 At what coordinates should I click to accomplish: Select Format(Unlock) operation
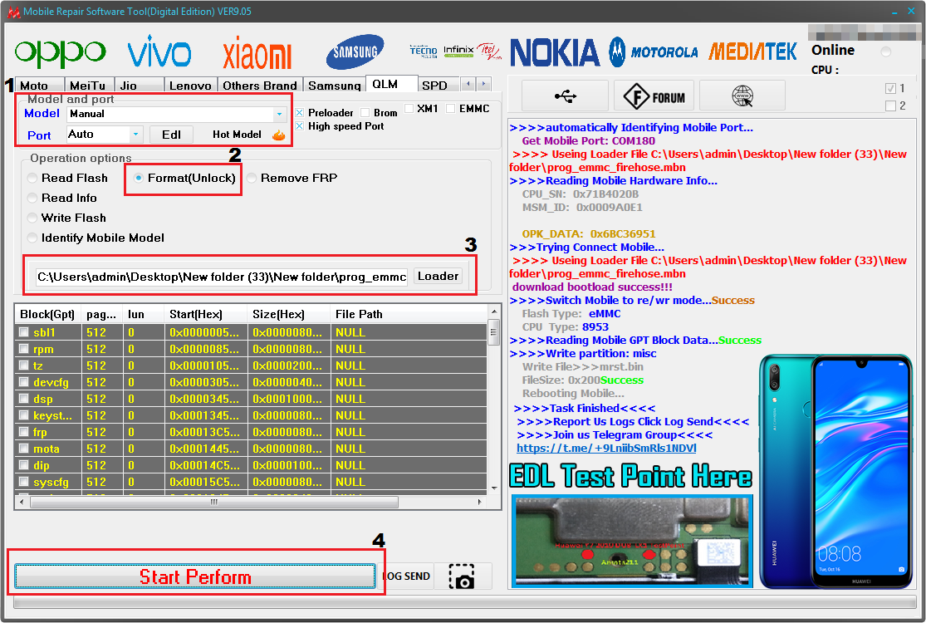pos(185,179)
